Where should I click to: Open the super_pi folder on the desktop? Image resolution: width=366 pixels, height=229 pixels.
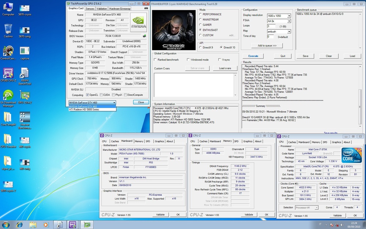point(8,163)
